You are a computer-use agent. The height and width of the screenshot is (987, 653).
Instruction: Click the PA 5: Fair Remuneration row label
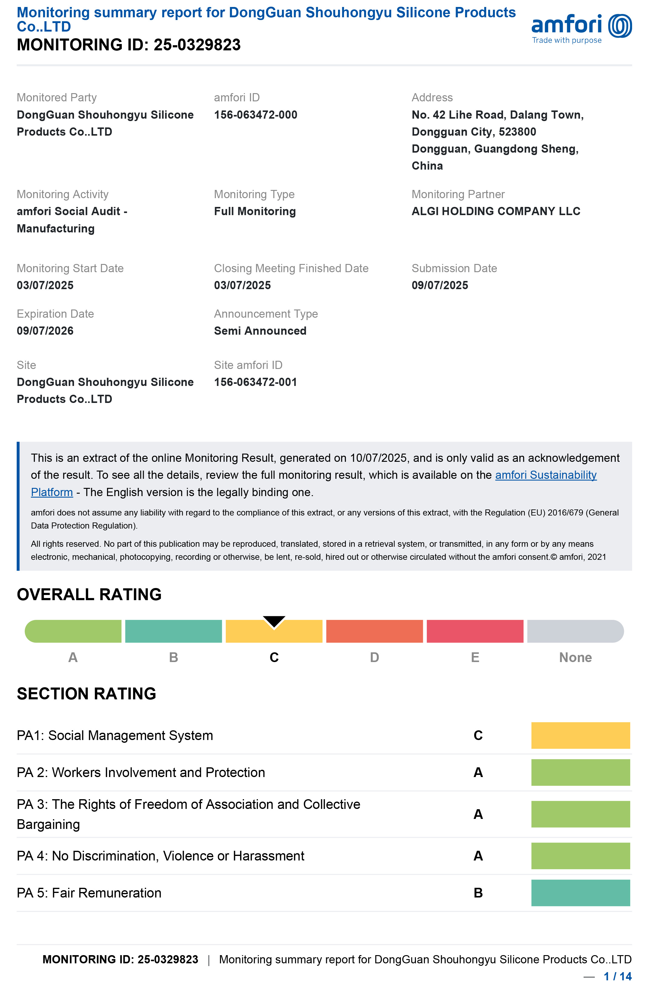(89, 893)
